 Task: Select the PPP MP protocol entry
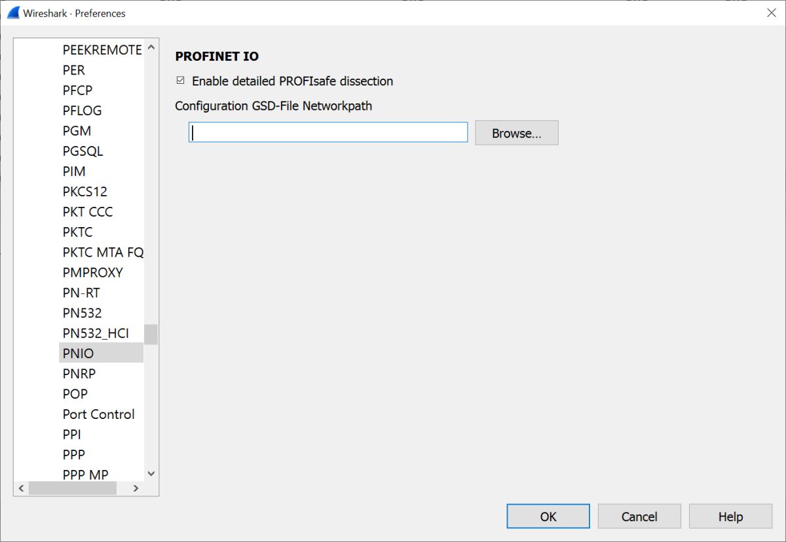(x=86, y=475)
